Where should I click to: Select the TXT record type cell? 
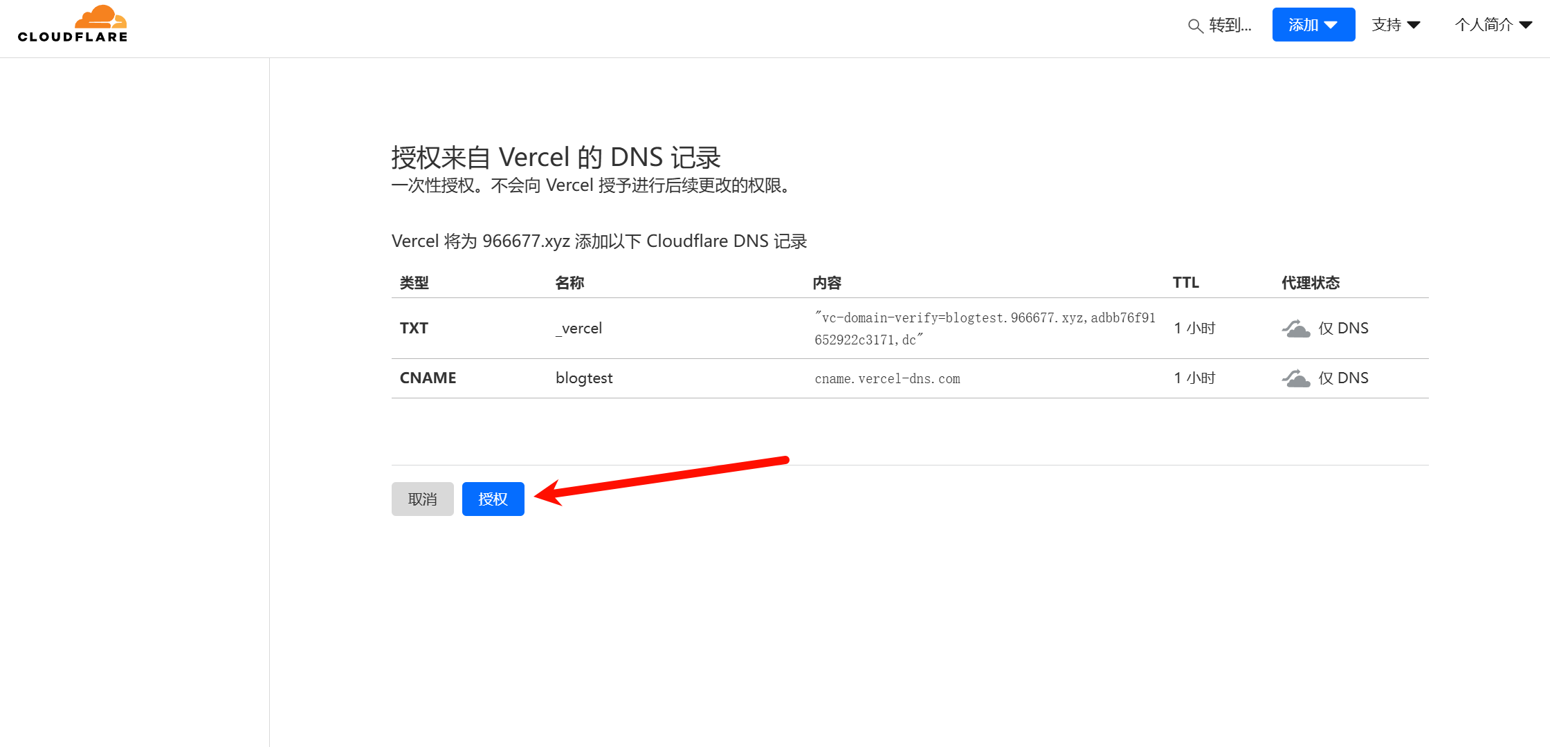[x=414, y=329]
